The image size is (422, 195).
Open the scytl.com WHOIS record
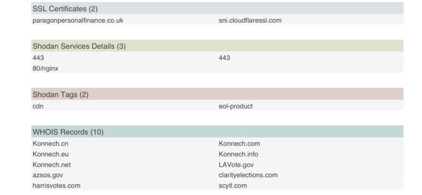[x=232, y=186]
